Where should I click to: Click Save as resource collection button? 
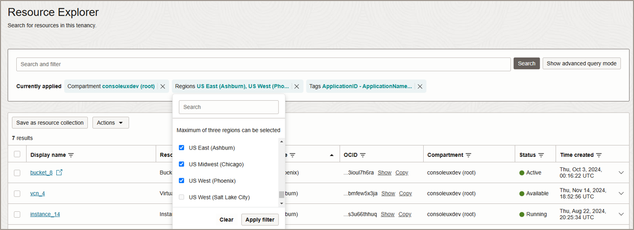[x=50, y=123]
